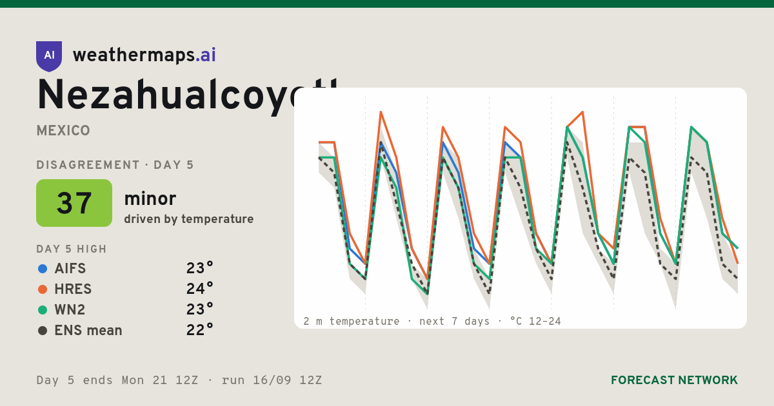
Task: Click the Day 5 ends run timestamp
Action: [179, 380]
